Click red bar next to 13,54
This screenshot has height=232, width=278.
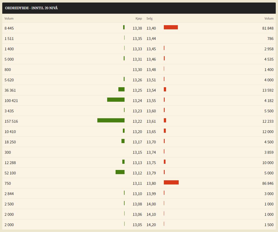pyautogui.click(x=165, y=89)
